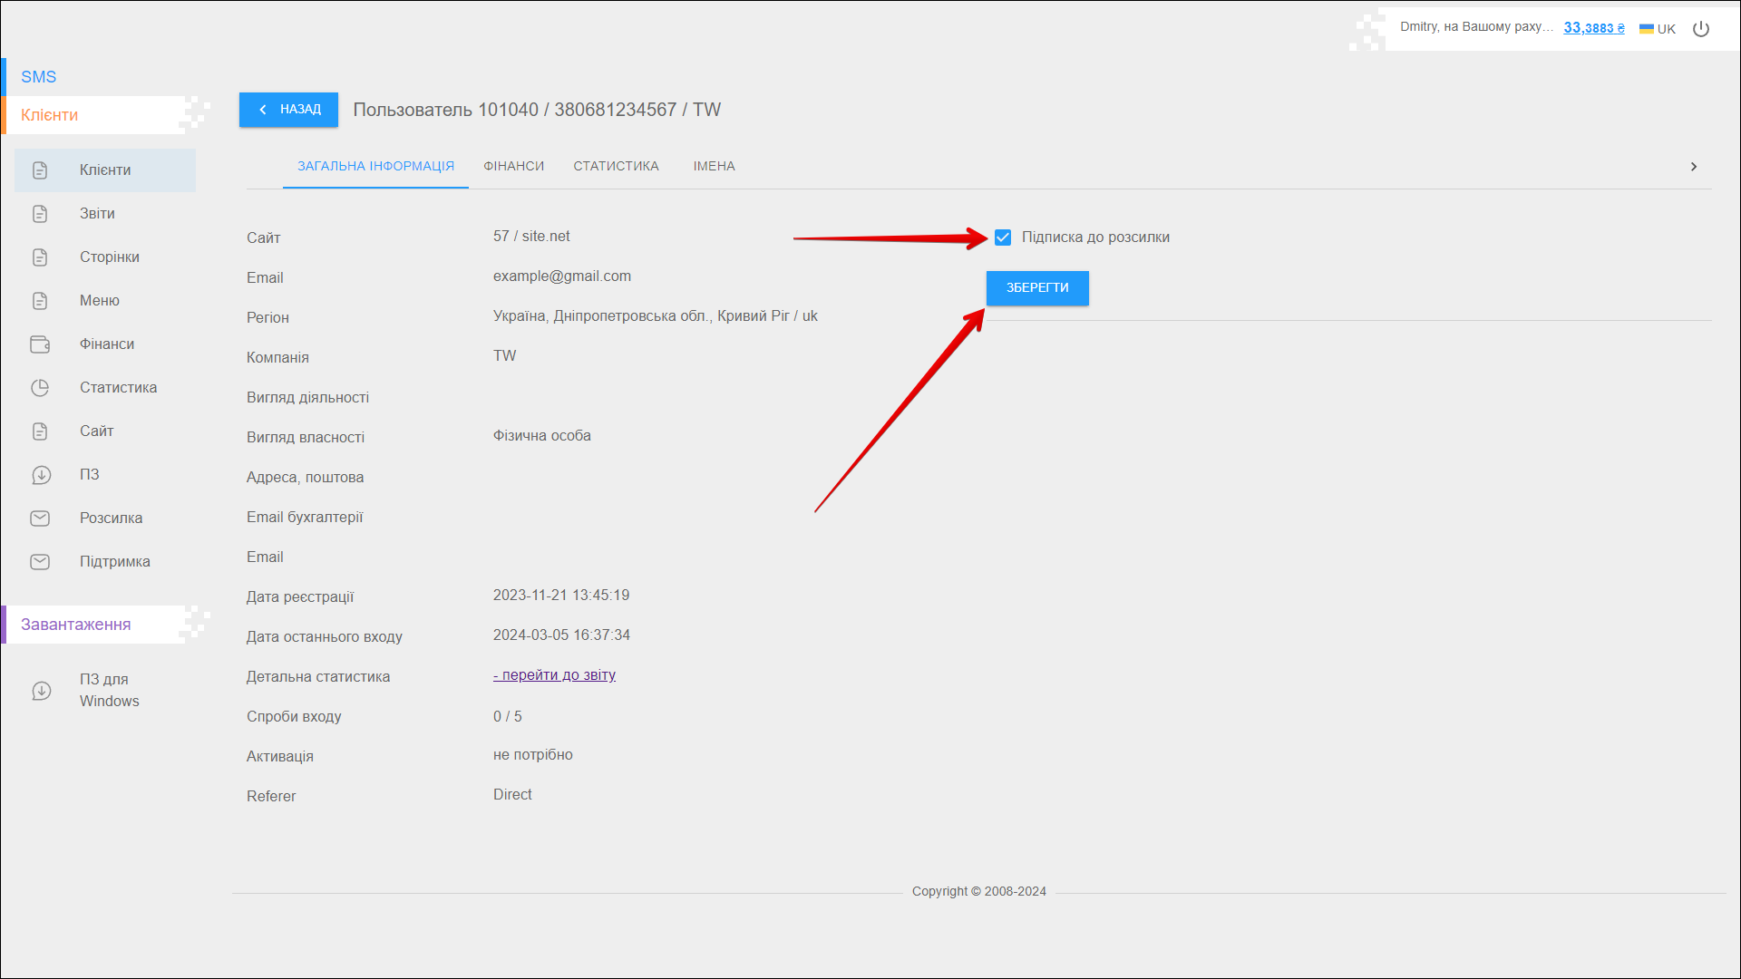Click the Підтримка envelope icon
Image resolution: width=1741 pixels, height=979 pixels.
(x=40, y=562)
